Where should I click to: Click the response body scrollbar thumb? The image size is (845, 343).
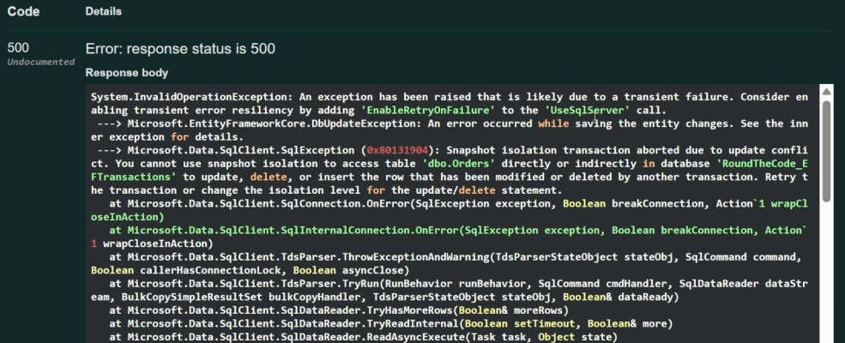point(826,150)
